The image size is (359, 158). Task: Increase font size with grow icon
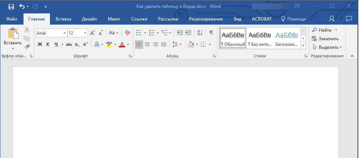tap(92, 33)
